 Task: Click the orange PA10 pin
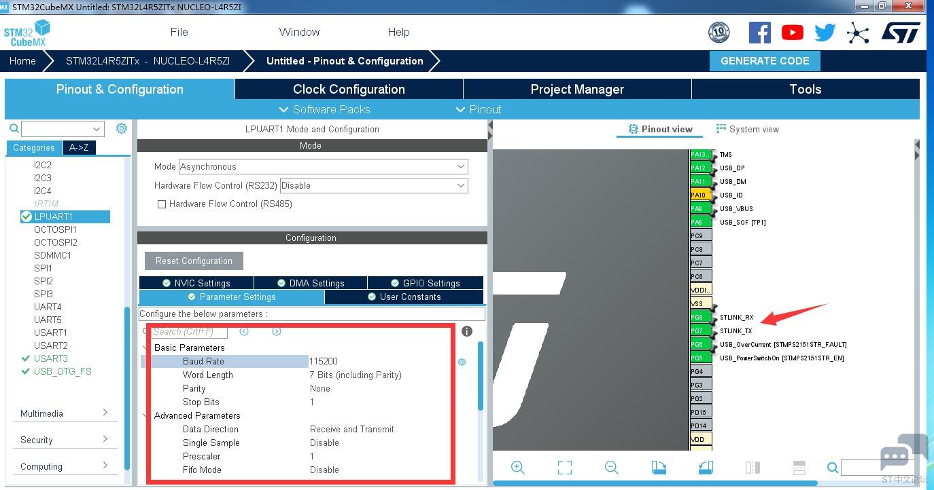(701, 195)
